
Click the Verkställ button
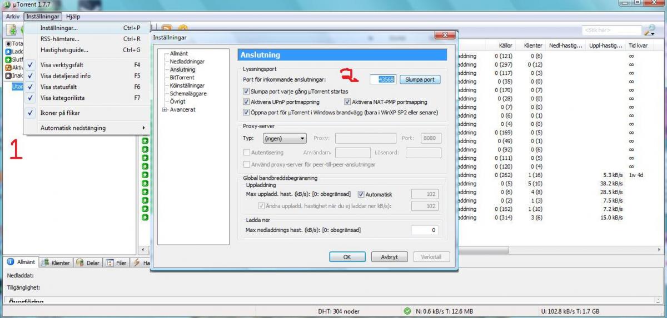pos(431,257)
